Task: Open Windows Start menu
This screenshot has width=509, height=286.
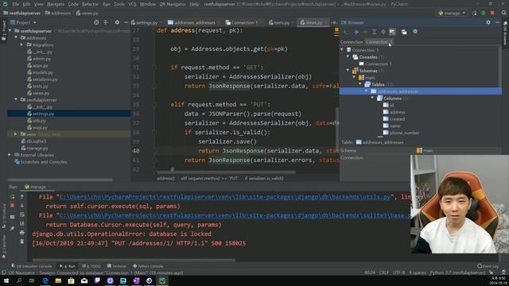Action: pyautogui.click(x=6, y=280)
